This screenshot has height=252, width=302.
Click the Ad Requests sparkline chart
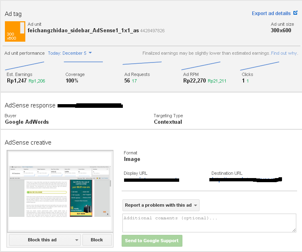click(142, 63)
